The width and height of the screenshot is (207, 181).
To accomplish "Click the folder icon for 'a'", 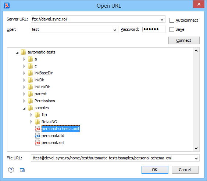I will (31, 59).
